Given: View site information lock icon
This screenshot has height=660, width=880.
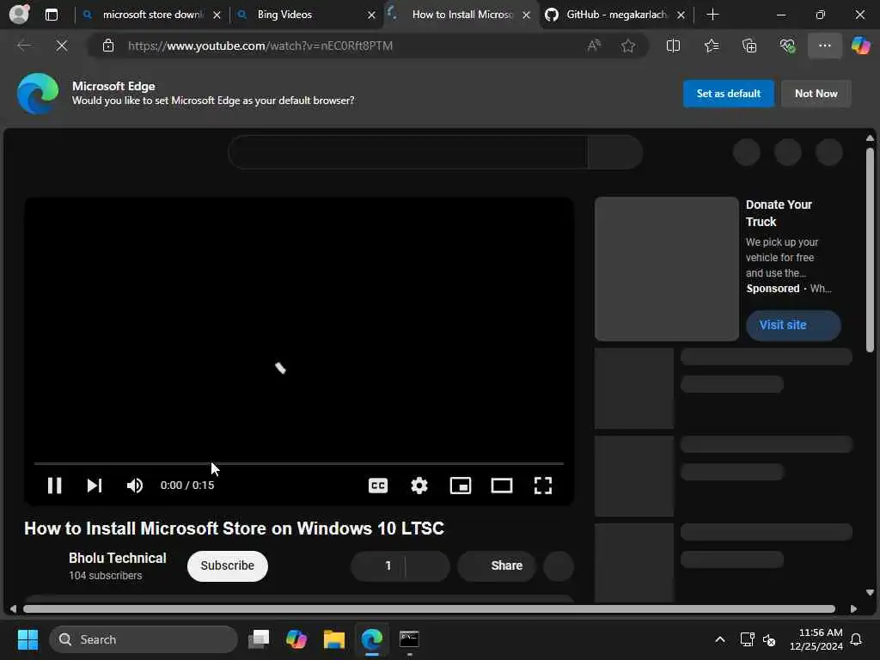Looking at the screenshot, I should (x=107, y=46).
